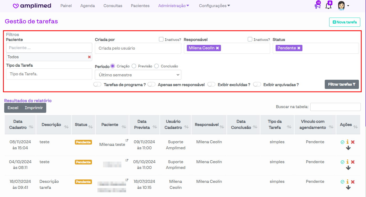Click down arrow icon on first task row
Viewport: 366px width, 197px height.
click(x=348, y=148)
